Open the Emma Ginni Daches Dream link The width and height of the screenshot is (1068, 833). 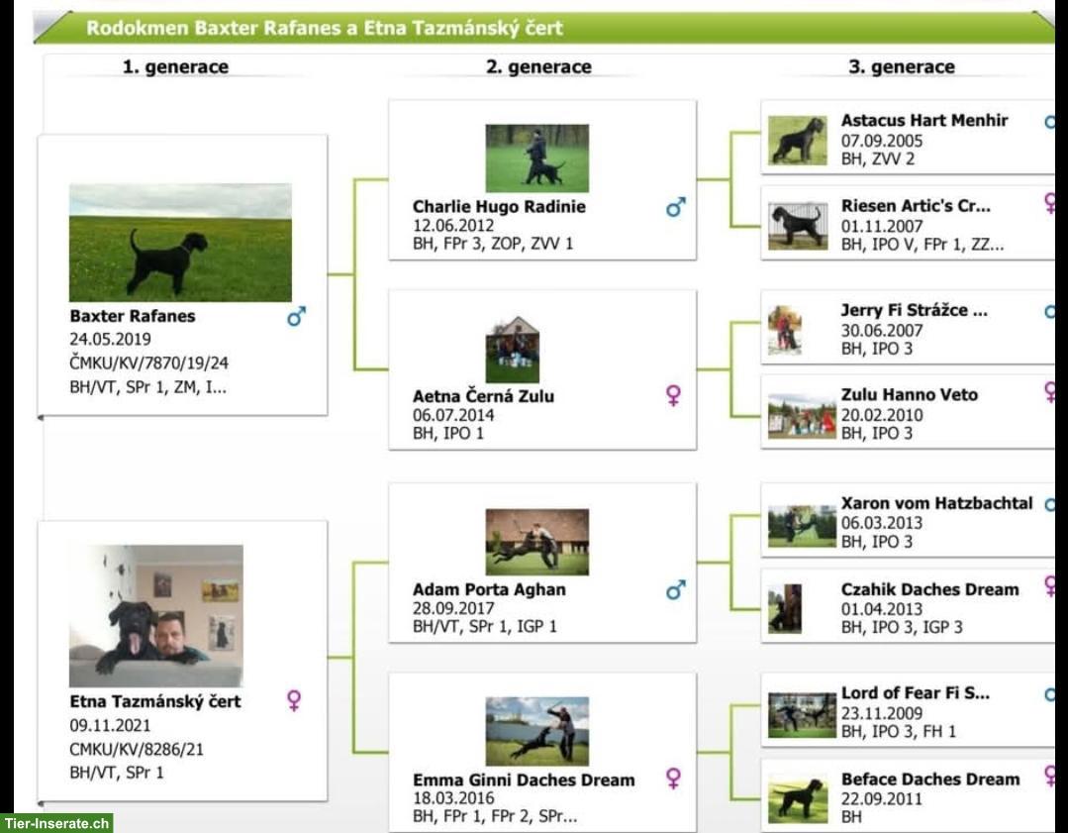pyautogui.click(x=524, y=780)
